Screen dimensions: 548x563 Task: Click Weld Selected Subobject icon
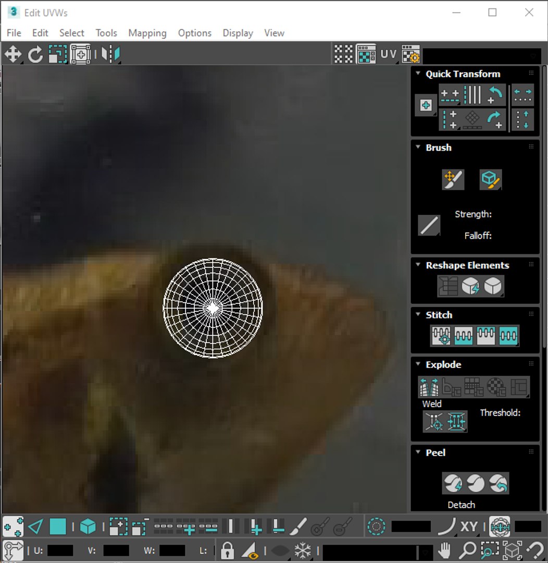click(x=456, y=421)
